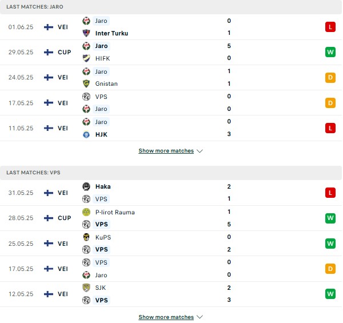Screen dimensions: 343x323
Task: Click the green W badge for SJK vs VPS
Action: click(x=330, y=294)
